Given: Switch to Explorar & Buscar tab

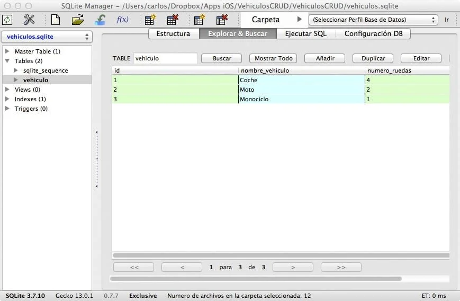Looking at the screenshot, I should tap(238, 33).
